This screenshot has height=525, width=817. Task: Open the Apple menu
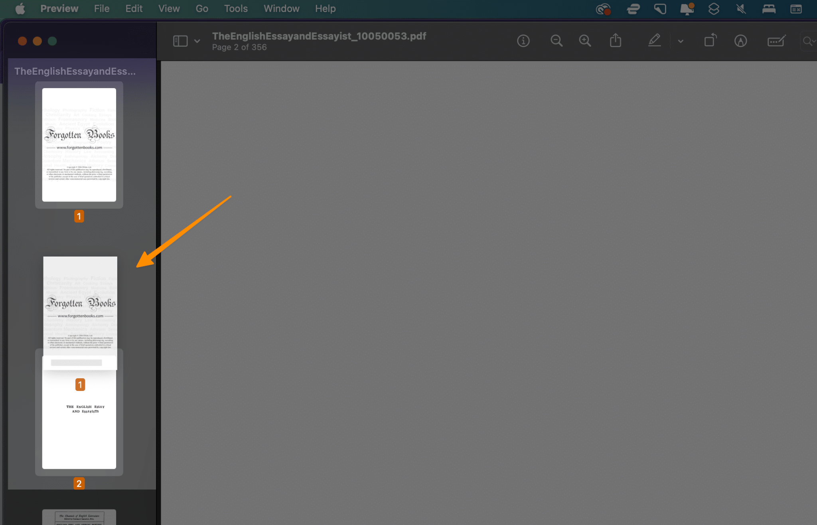[x=20, y=8]
